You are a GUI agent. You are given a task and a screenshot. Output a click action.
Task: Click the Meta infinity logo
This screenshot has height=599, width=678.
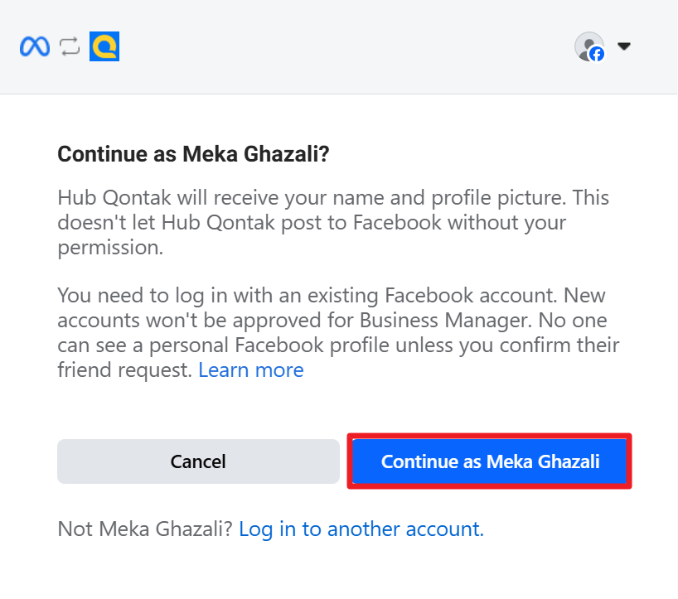click(35, 46)
